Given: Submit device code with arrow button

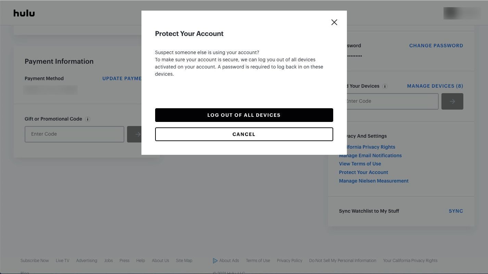Looking at the screenshot, I should (452, 101).
